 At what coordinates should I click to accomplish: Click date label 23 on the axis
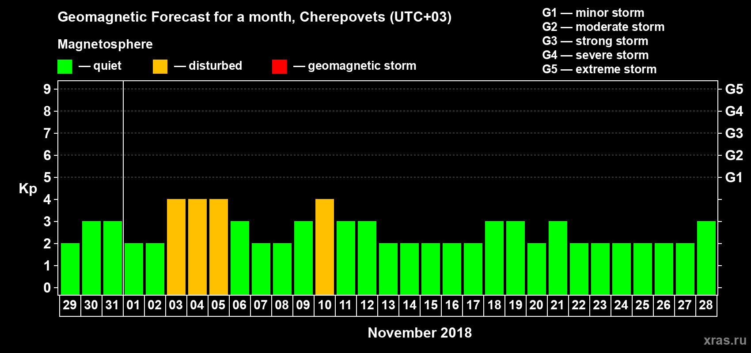600,305
